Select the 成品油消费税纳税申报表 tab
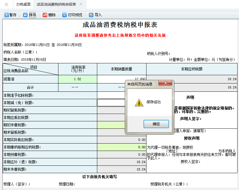 click(x=56, y=4)
